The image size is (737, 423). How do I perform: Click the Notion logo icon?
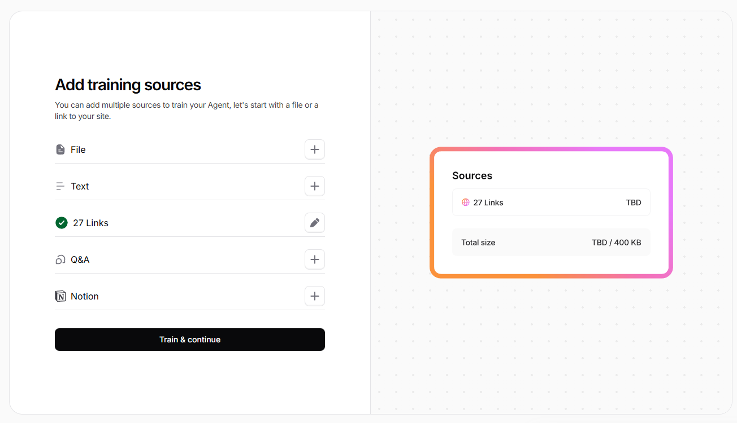pyautogui.click(x=60, y=296)
